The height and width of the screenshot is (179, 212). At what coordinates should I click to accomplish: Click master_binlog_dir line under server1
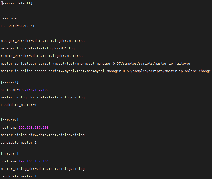click(42, 97)
